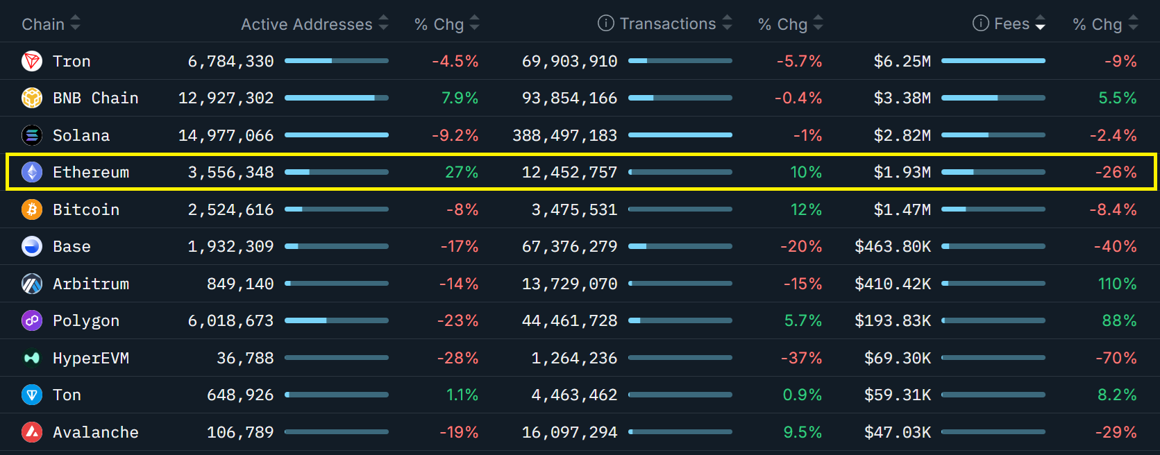The height and width of the screenshot is (455, 1160).
Task: Click the Avalanche red logo icon
Action: [32, 432]
